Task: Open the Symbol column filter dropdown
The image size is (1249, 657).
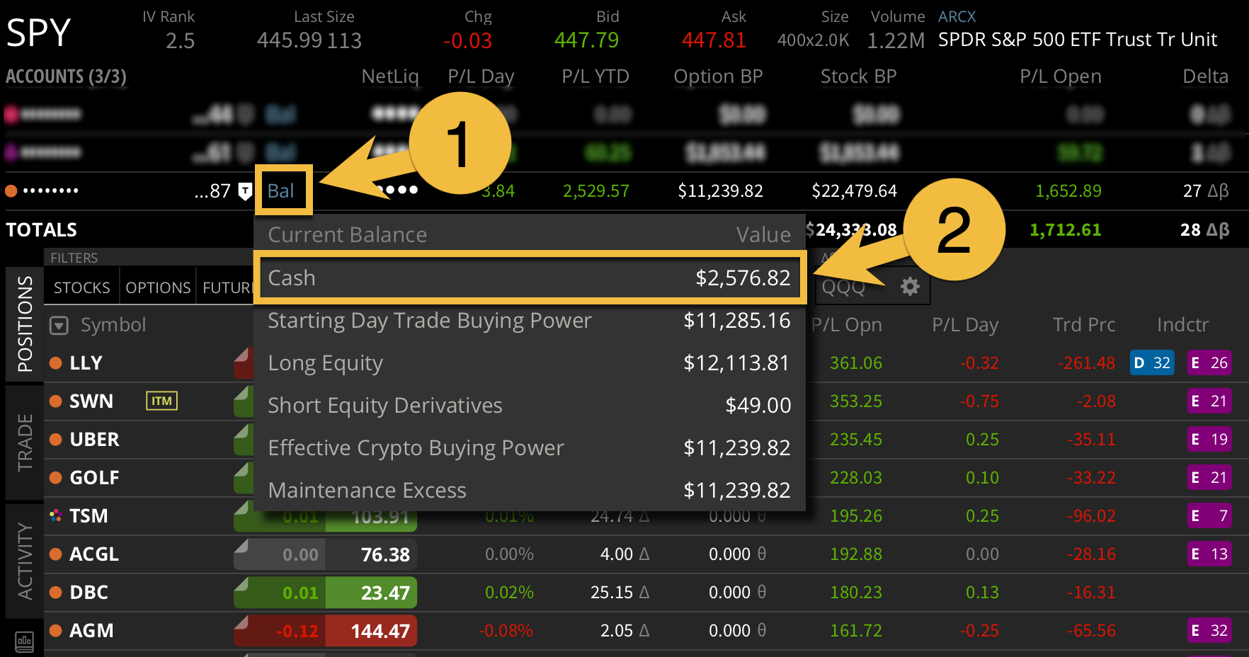Action: pyautogui.click(x=59, y=325)
